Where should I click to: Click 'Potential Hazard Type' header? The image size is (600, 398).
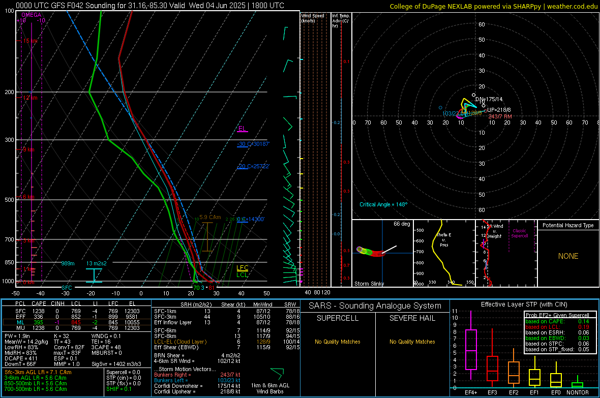[x=568, y=225]
